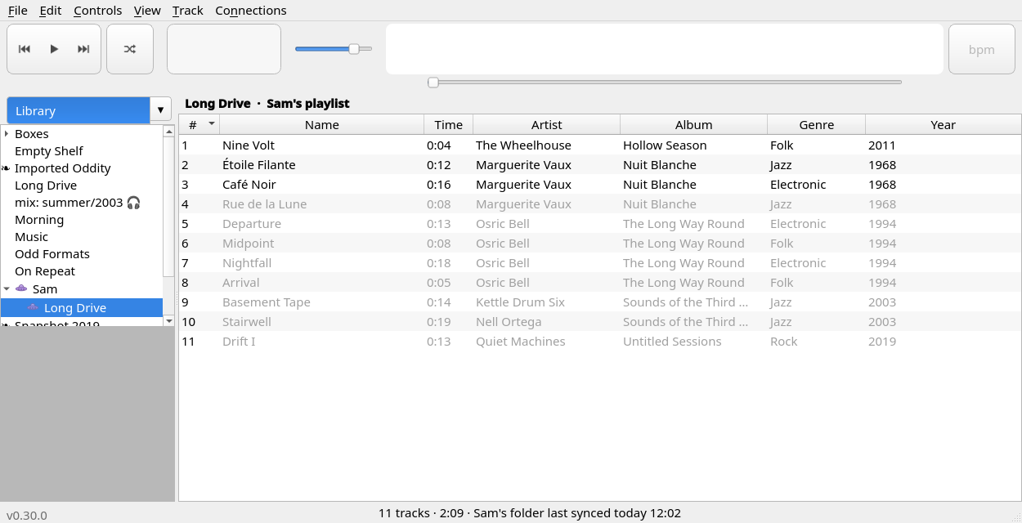Click the sidebar scroll-down arrow

(168, 320)
